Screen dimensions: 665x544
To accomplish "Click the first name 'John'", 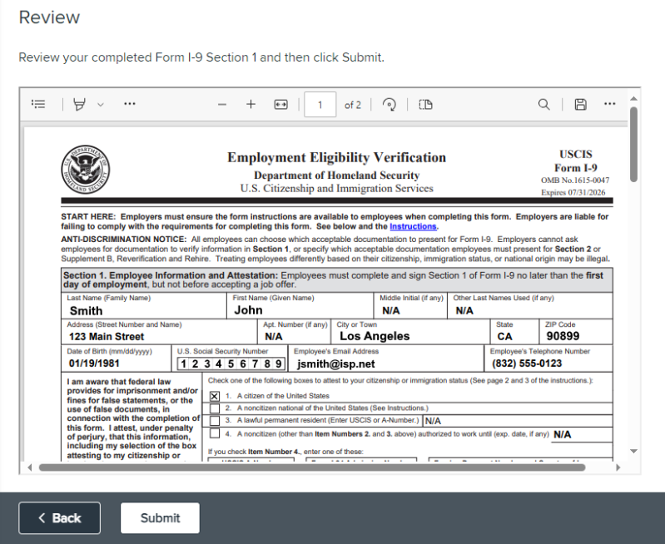I will click(249, 310).
